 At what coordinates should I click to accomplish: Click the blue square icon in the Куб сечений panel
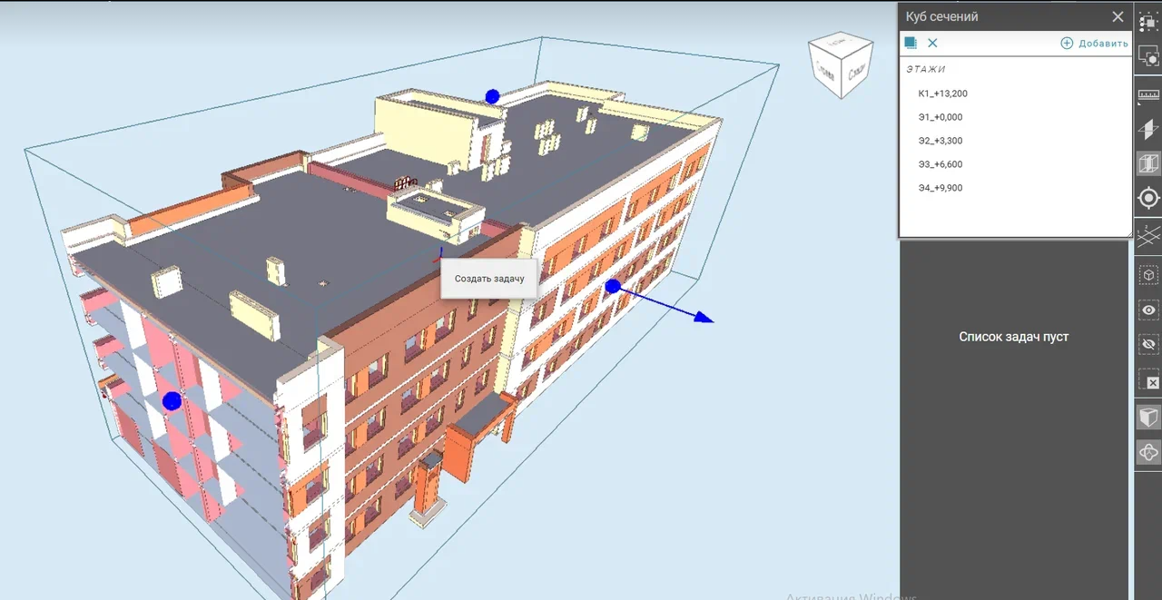click(x=911, y=43)
